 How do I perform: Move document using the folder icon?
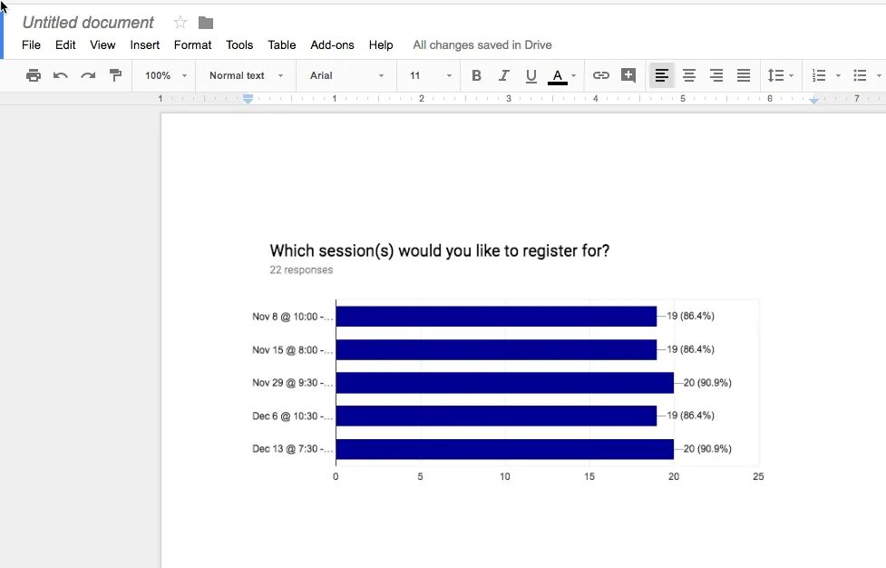[x=206, y=23]
